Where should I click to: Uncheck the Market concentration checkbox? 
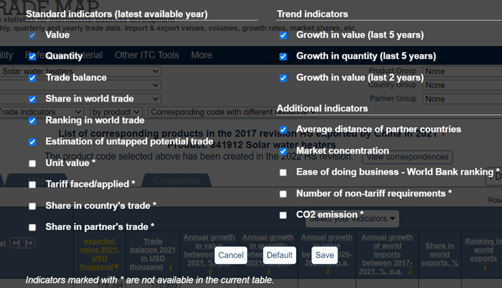coord(283,151)
